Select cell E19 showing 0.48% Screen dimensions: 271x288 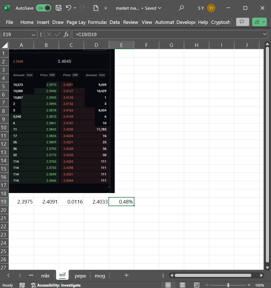121,202
